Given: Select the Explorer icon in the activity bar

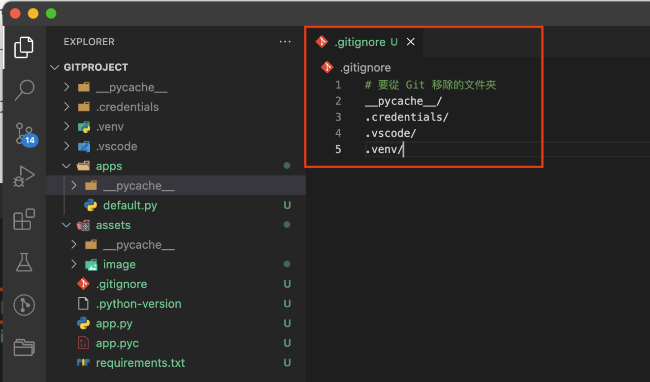Looking at the screenshot, I should (24, 47).
